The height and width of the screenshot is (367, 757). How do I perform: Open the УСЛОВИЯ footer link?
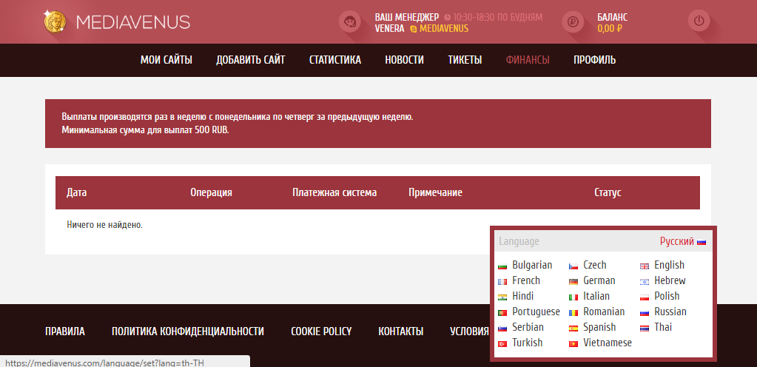pyautogui.click(x=469, y=331)
